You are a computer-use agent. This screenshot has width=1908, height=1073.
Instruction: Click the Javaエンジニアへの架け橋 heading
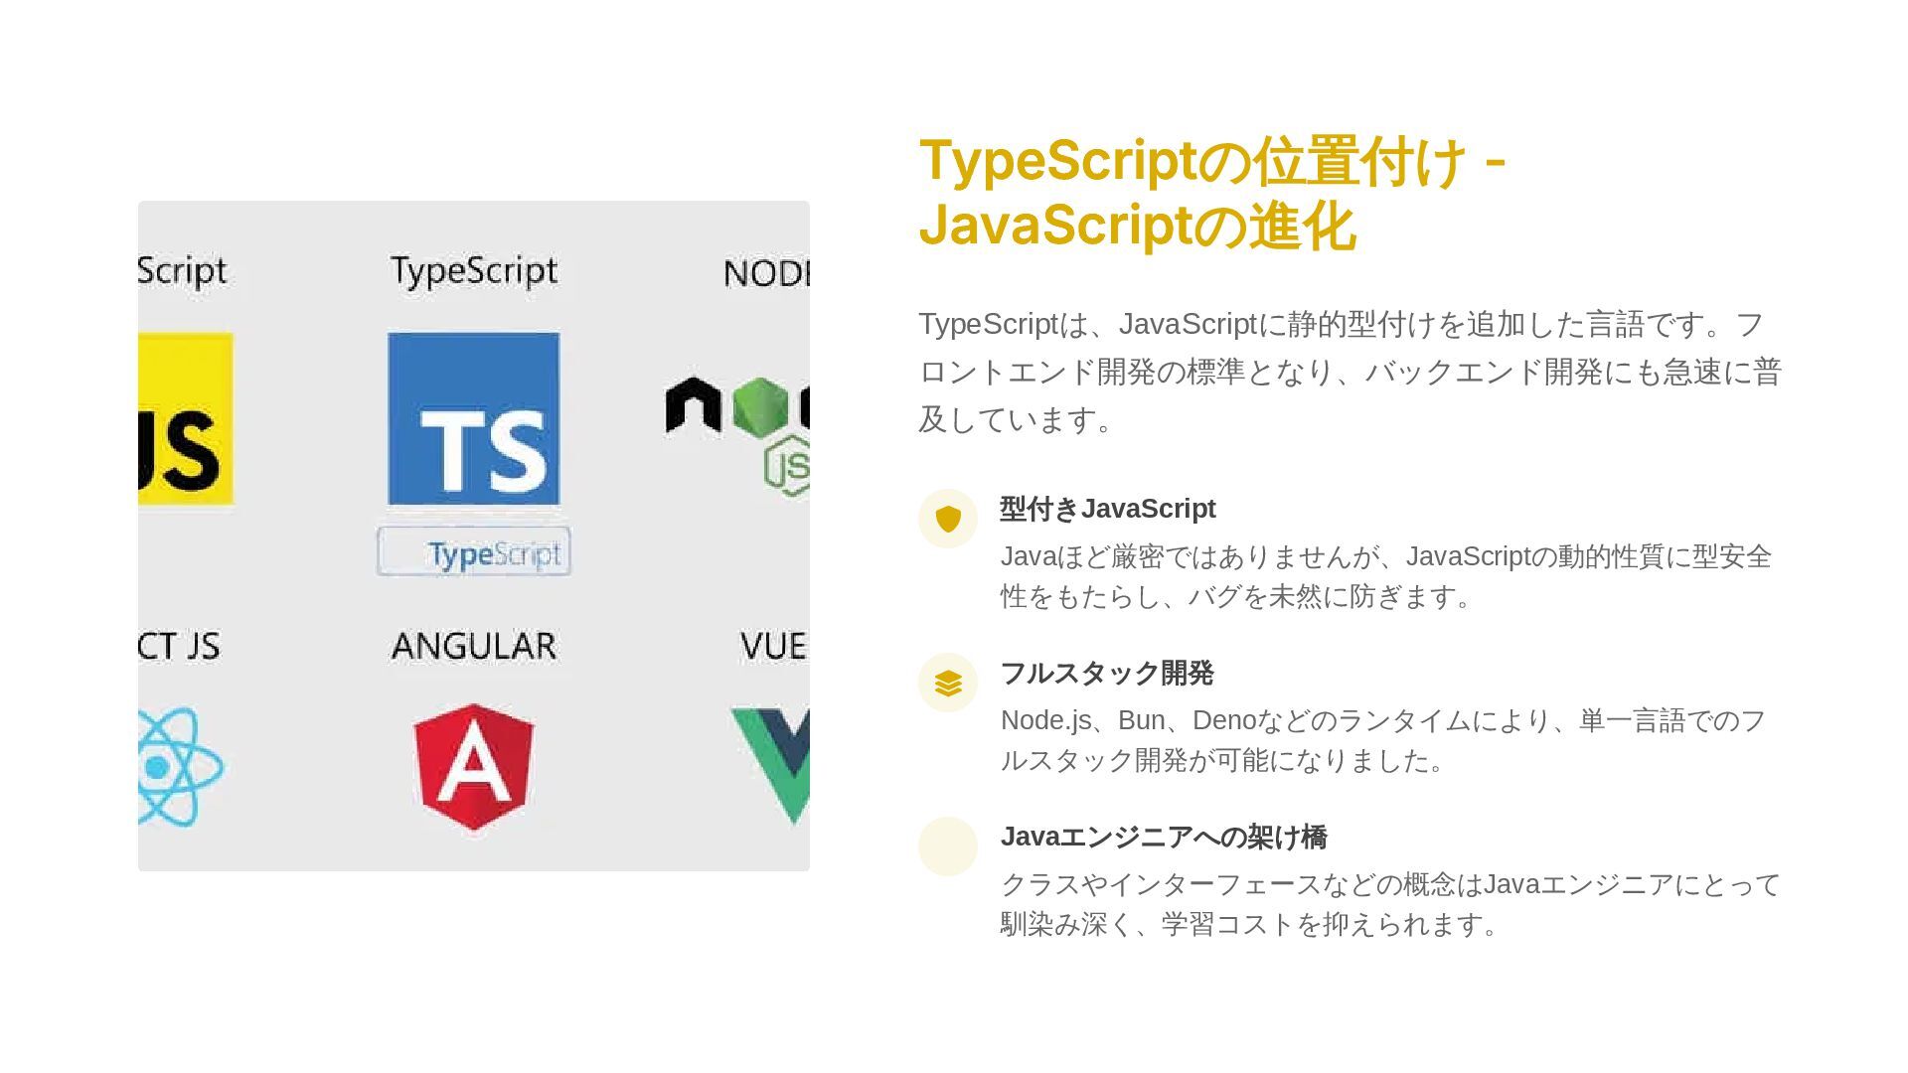[1163, 837]
